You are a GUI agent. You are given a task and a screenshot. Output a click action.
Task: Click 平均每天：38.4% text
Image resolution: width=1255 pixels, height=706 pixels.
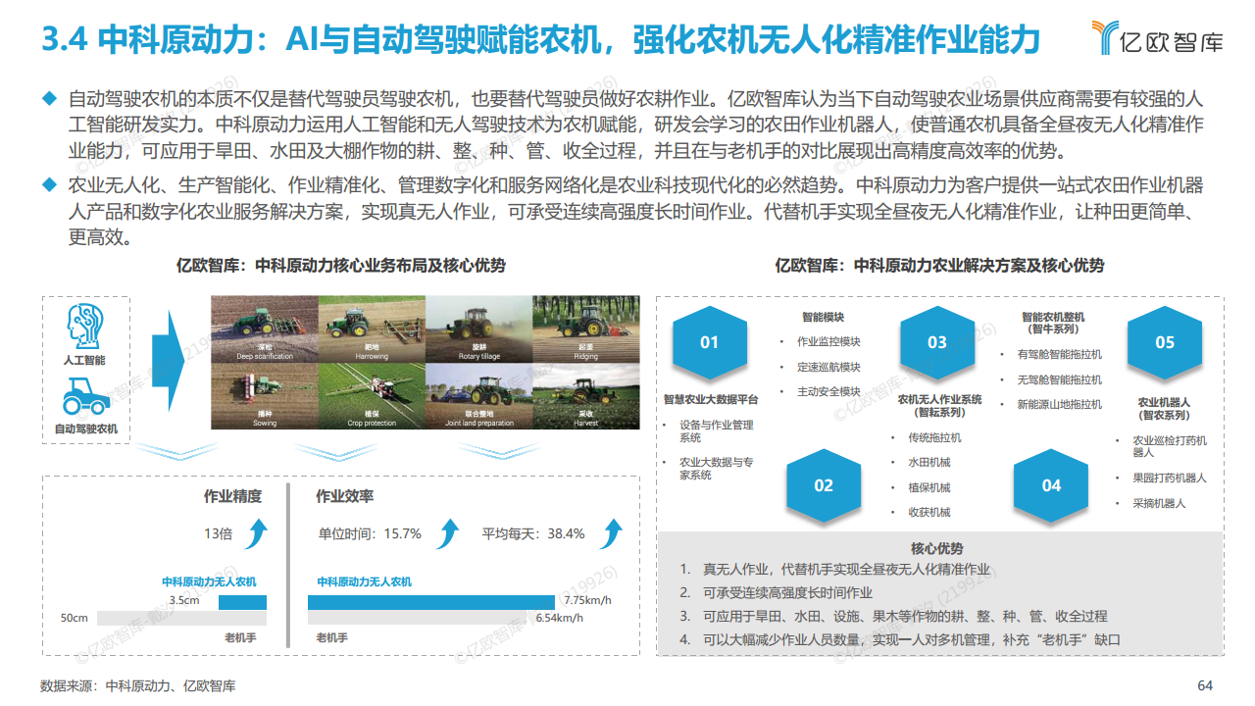click(533, 533)
